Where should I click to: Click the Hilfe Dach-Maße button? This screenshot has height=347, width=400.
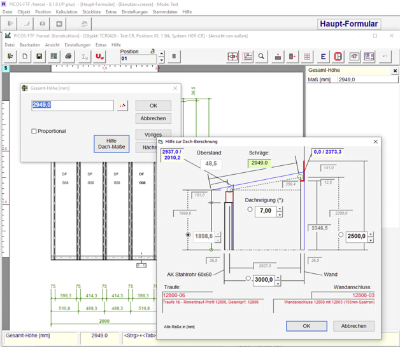coord(111,144)
